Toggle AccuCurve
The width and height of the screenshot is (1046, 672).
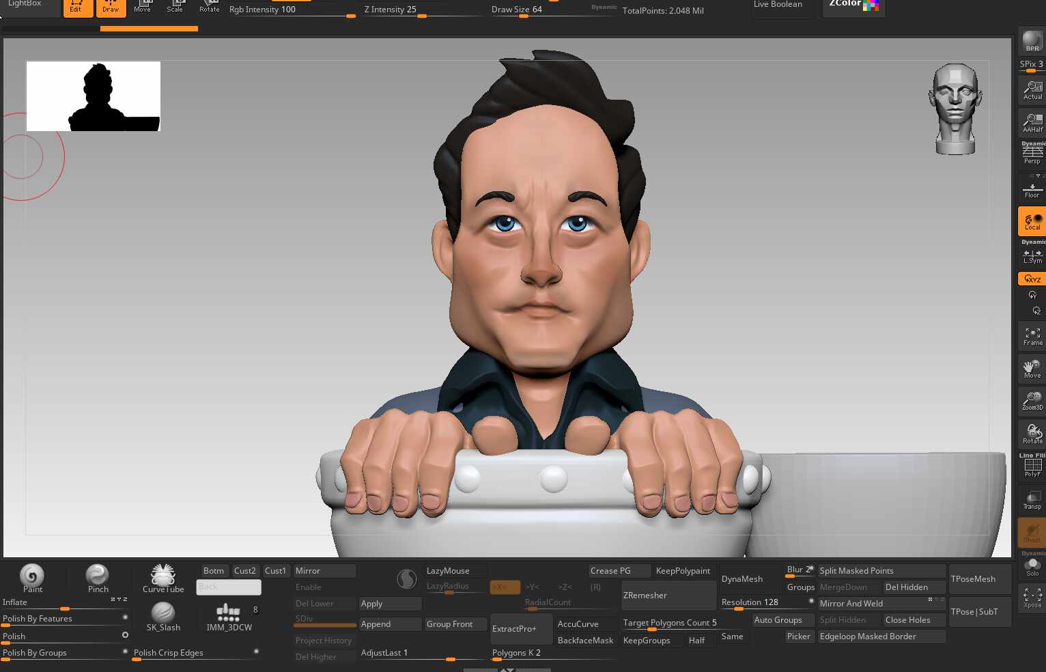[x=586, y=624]
